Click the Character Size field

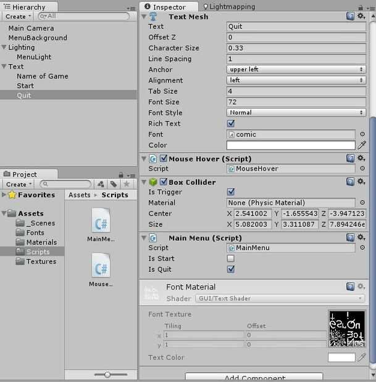(296, 48)
